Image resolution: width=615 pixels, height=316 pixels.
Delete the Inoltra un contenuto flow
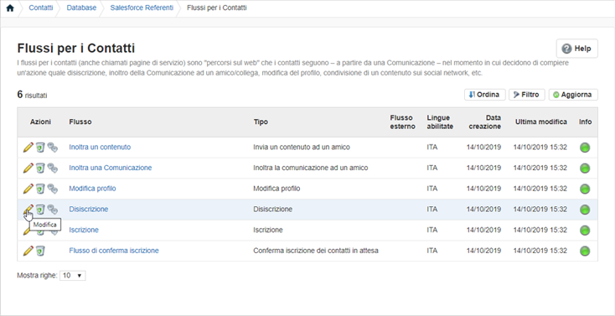coord(40,148)
